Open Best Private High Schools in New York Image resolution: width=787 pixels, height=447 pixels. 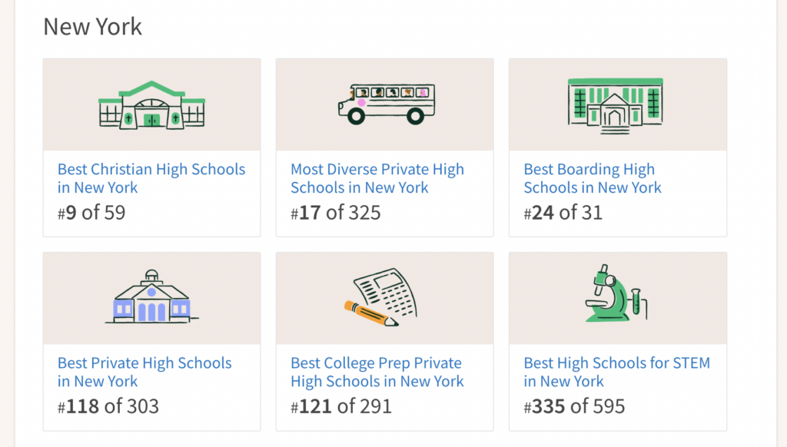coord(144,372)
